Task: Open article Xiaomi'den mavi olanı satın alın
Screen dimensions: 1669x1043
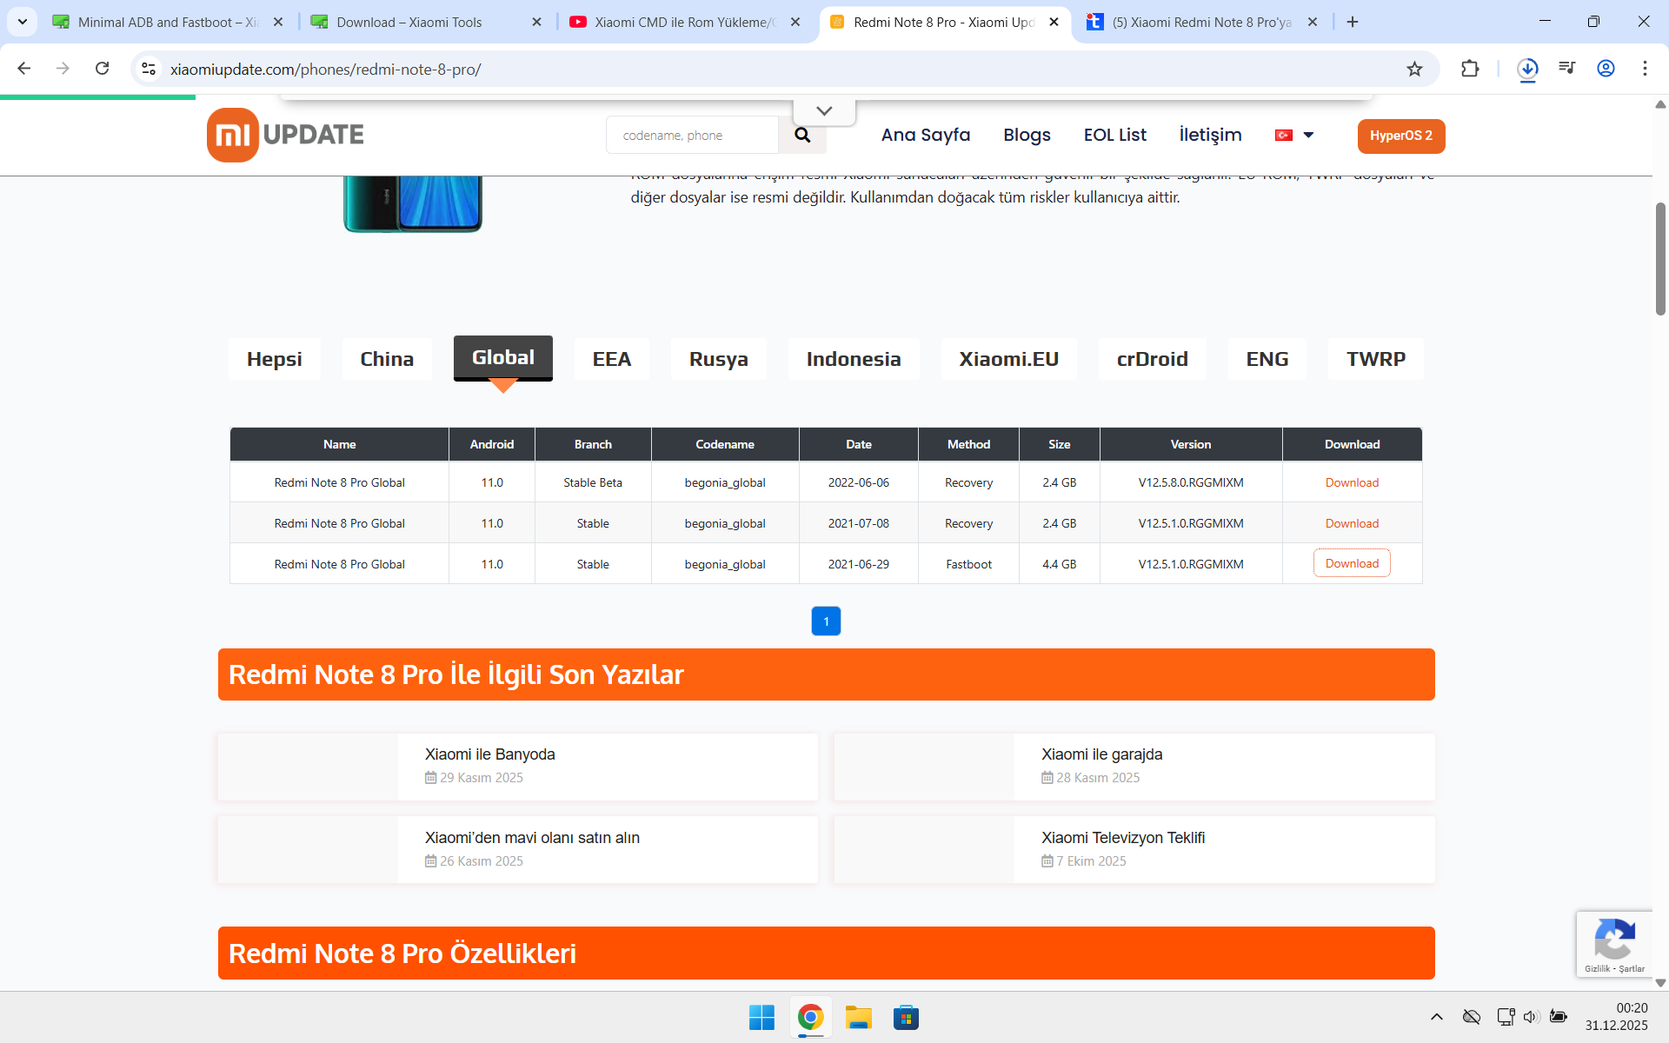Action: tap(532, 838)
